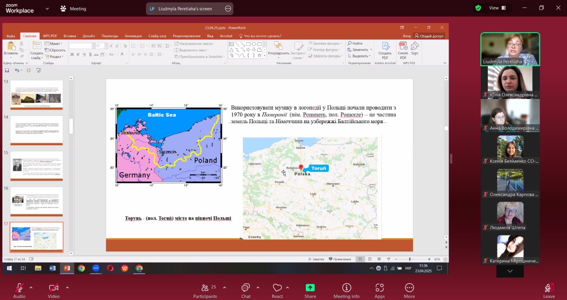Screen dimensions: 567x300
Task: Leave the meeting
Action: [x=549, y=288]
